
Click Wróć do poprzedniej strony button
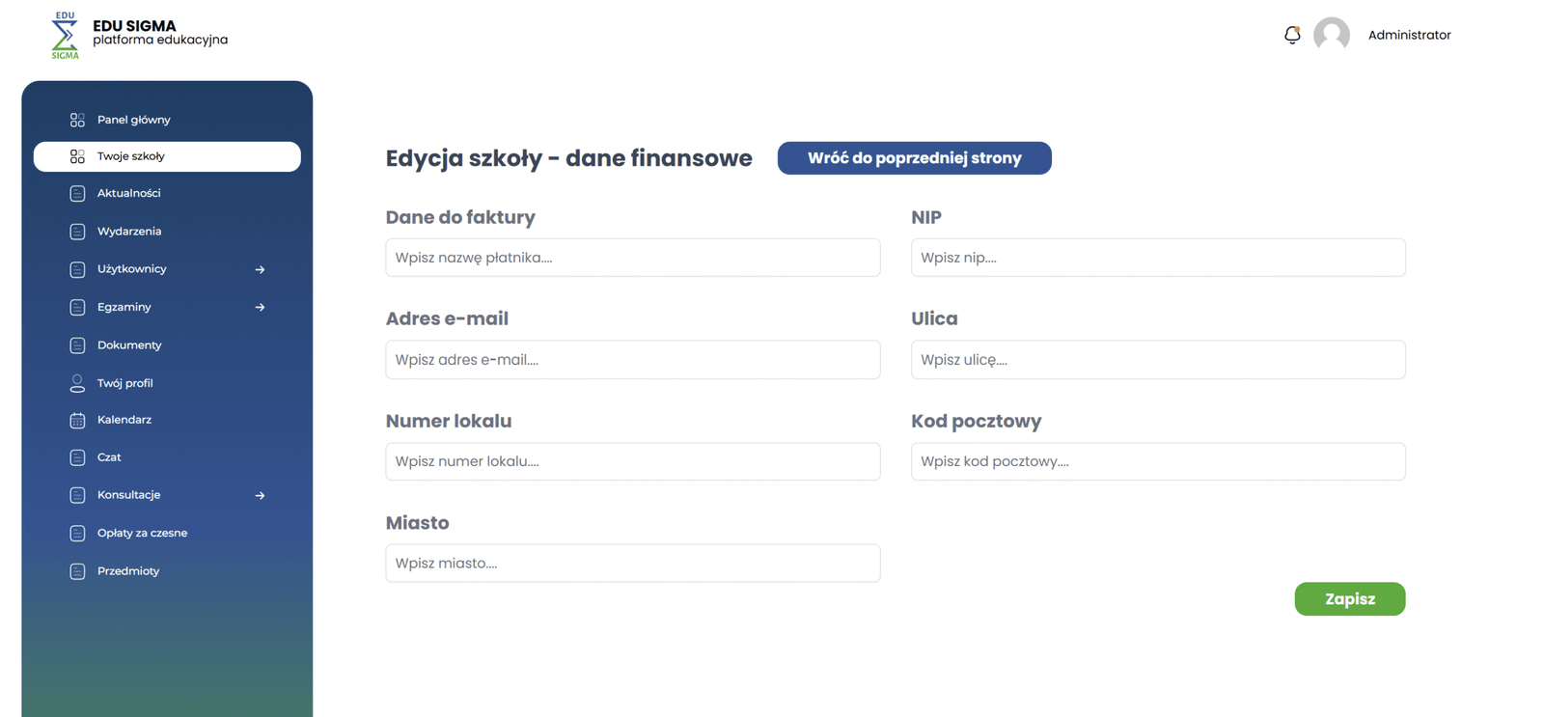[914, 158]
